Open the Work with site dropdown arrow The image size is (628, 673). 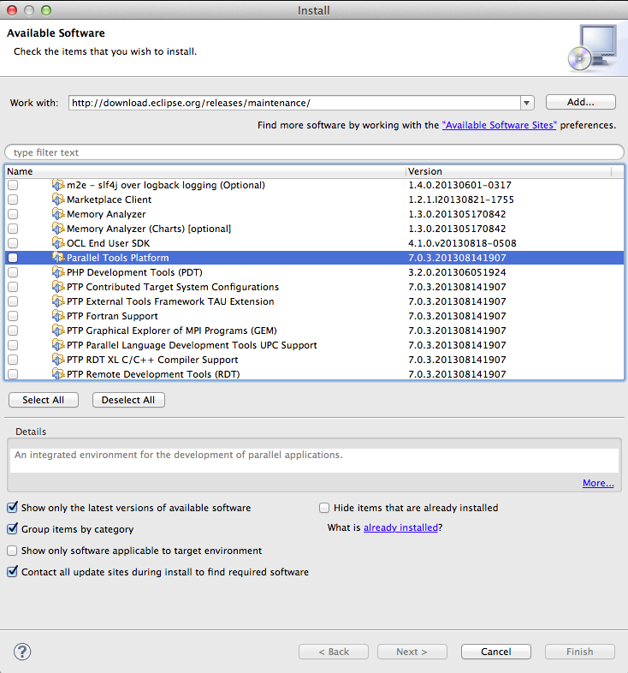click(x=527, y=103)
